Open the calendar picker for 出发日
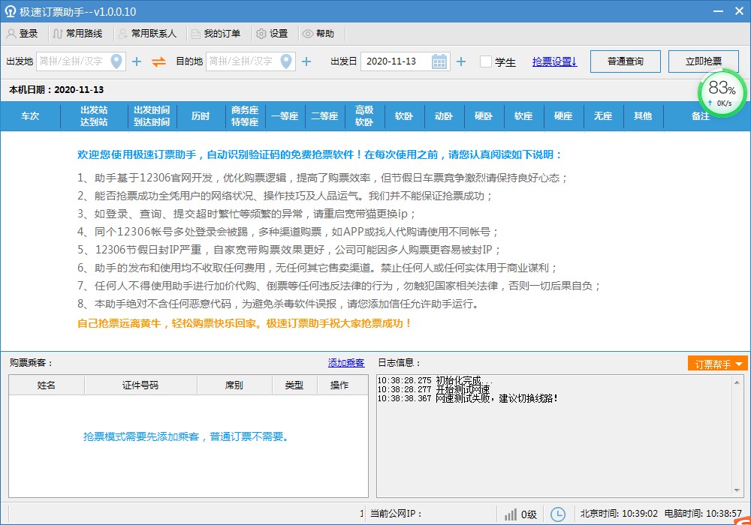The image size is (751, 525). point(439,61)
